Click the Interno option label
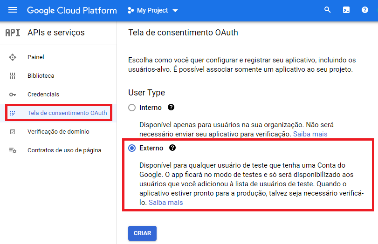 151,108
